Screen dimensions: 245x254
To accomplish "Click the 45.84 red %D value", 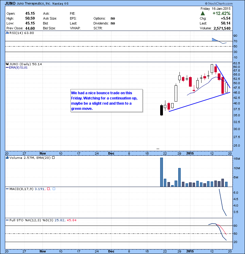I will pyautogui.click(x=71, y=220).
